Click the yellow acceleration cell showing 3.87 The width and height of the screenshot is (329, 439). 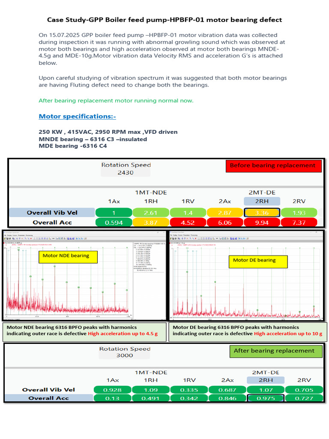coord(150,223)
